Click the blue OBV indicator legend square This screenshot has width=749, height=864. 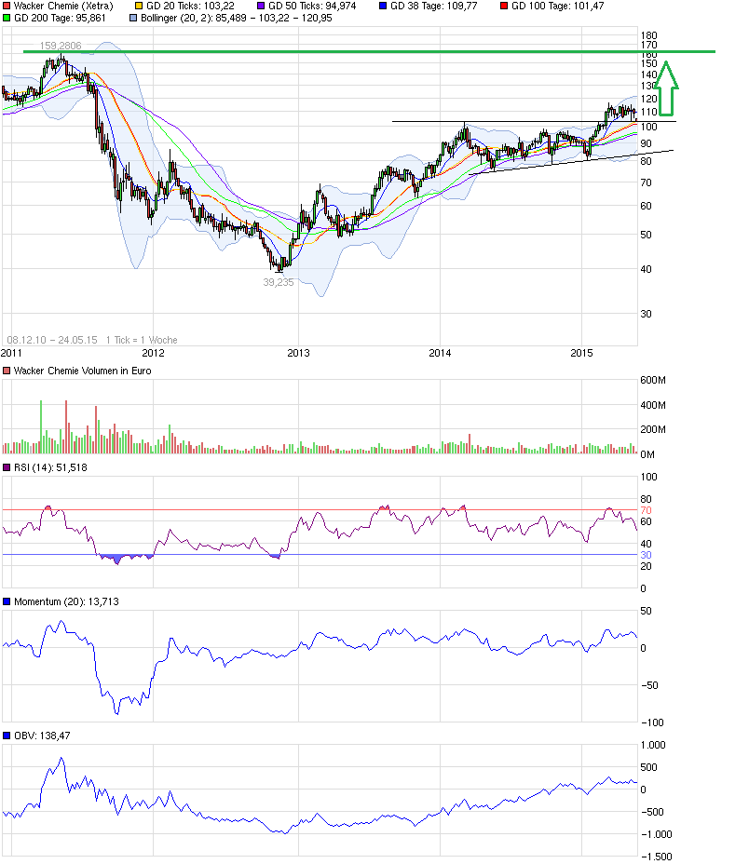(x=7, y=736)
